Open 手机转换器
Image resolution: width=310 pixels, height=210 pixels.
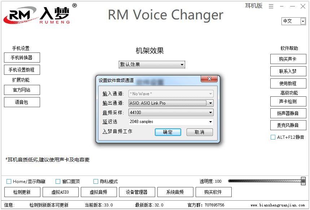pyautogui.click(x=22, y=58)
